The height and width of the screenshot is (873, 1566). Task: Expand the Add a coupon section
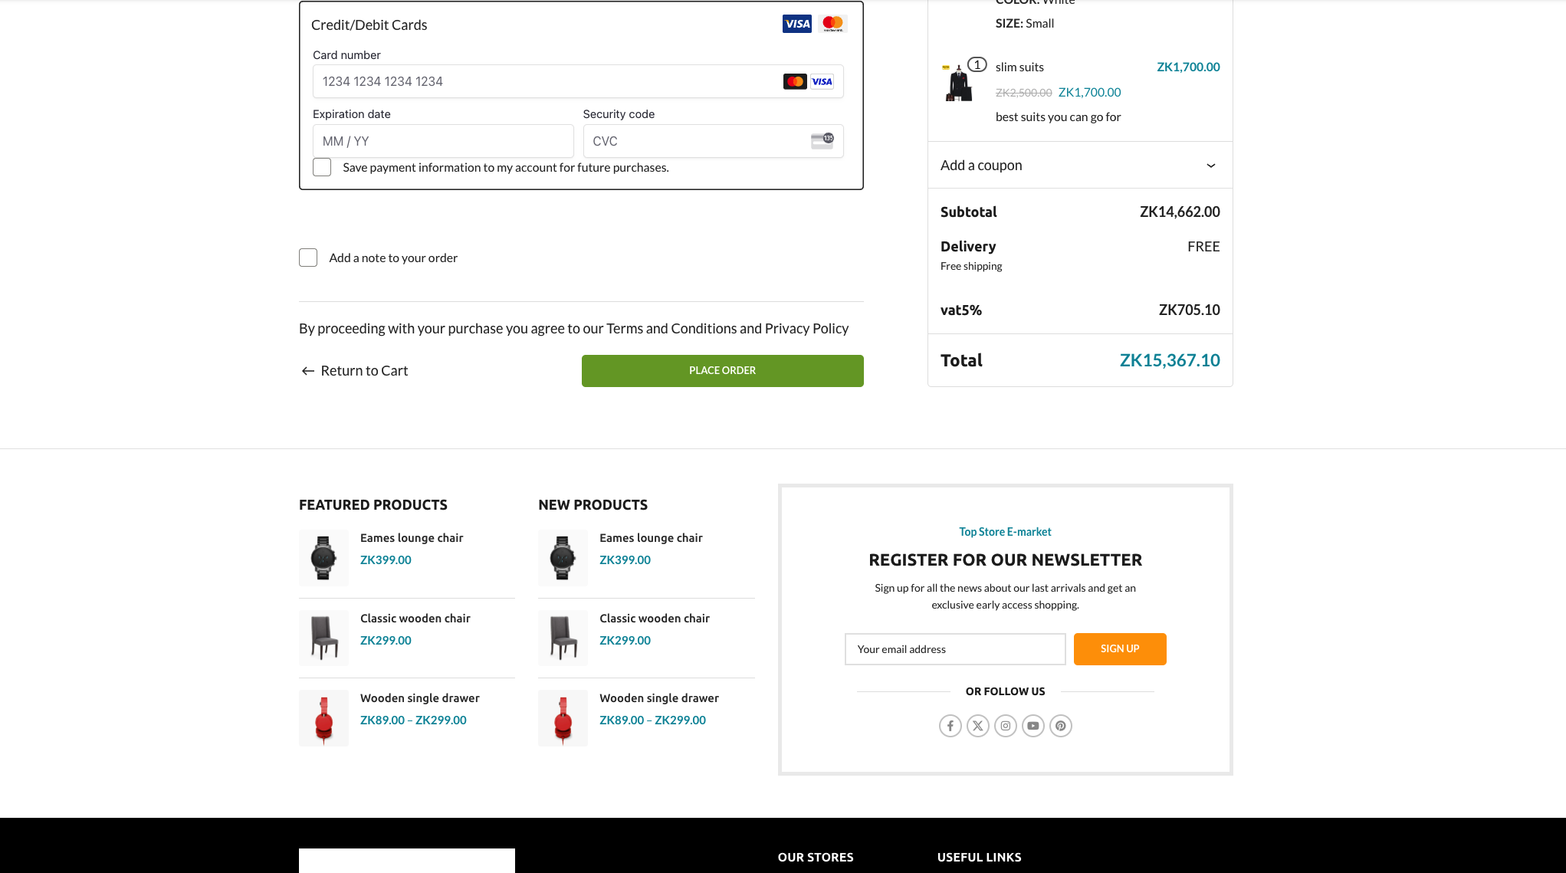click(x=1079, y=165)
